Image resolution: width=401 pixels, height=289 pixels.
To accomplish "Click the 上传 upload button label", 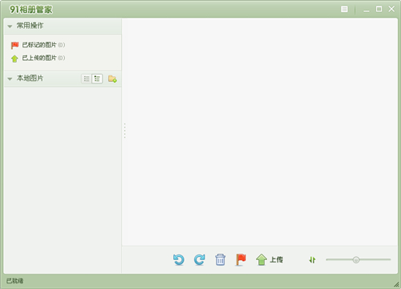I will (x=277, y=259).
